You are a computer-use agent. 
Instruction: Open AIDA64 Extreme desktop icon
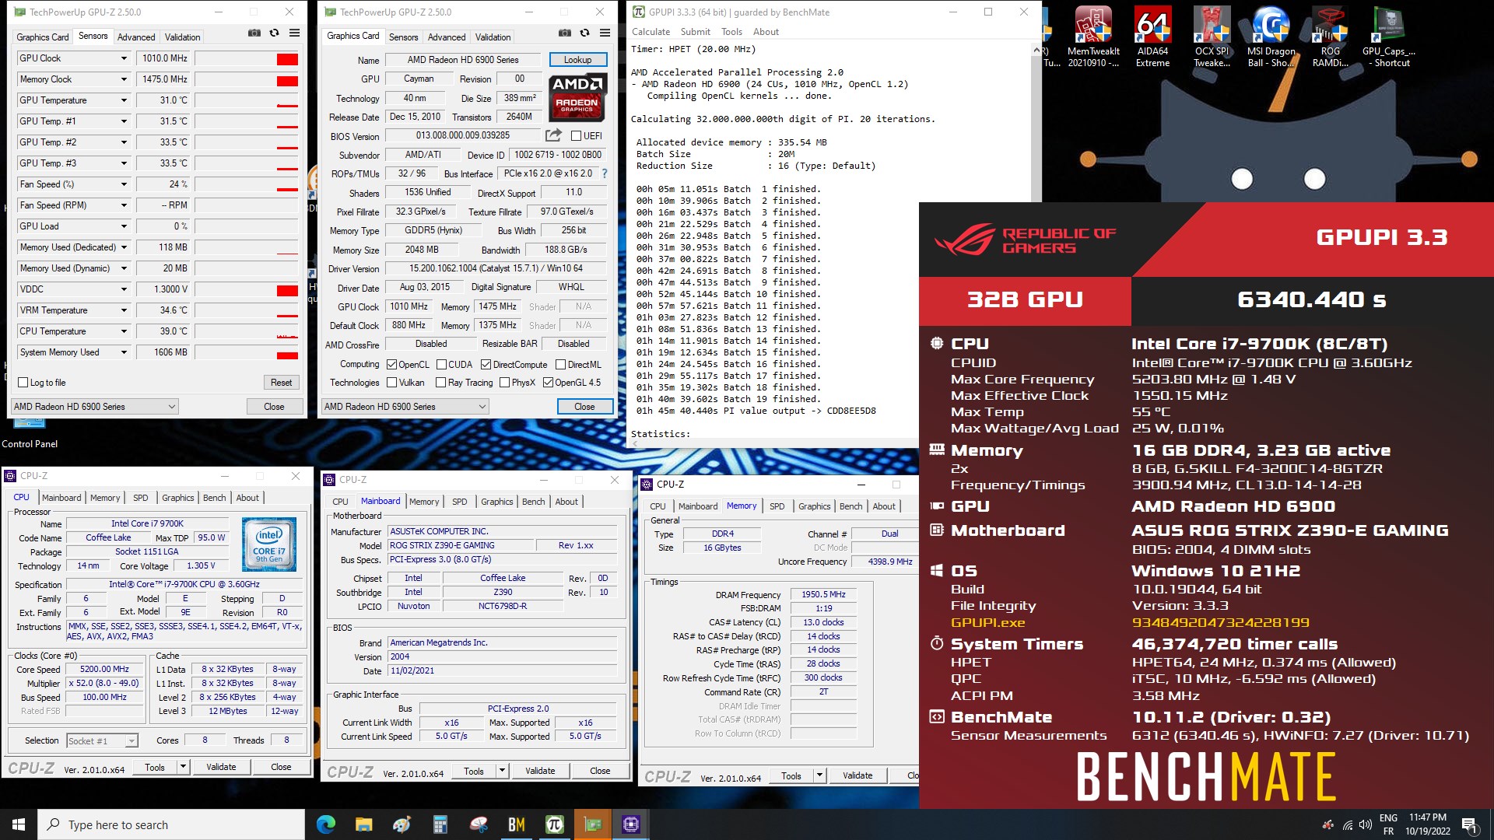(1152, 37)
